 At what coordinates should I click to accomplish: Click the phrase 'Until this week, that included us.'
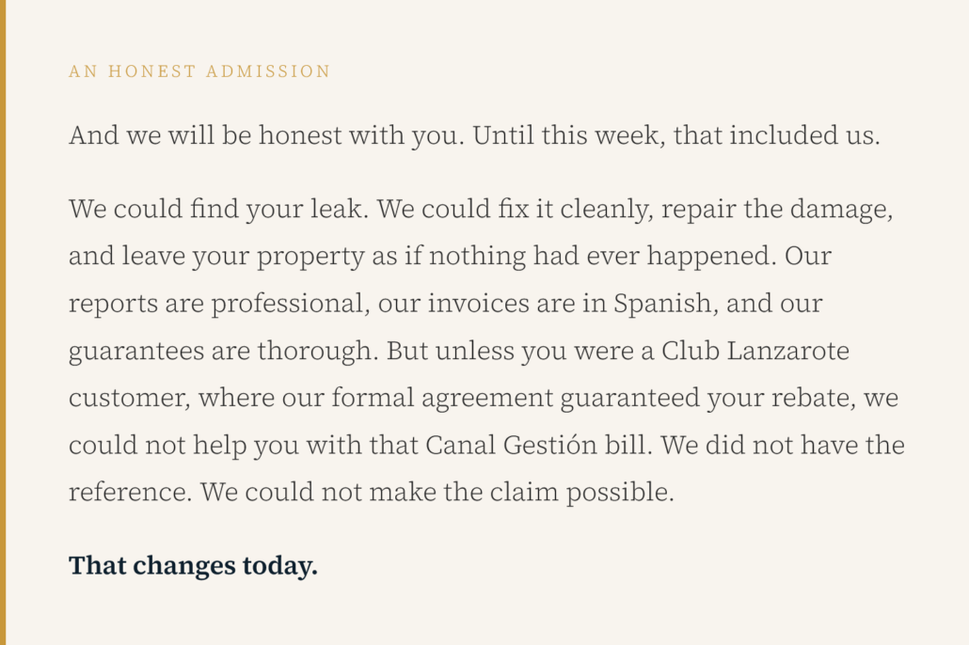click(675, 135)
